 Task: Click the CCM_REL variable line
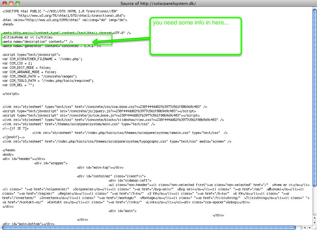(18, 85)
